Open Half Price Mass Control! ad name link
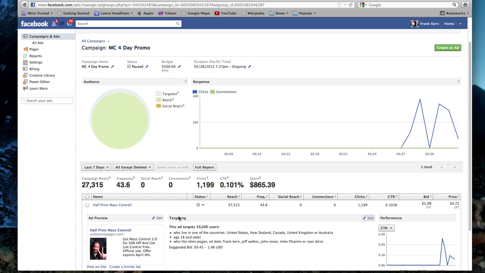485x273 pixels. (112, 205)
